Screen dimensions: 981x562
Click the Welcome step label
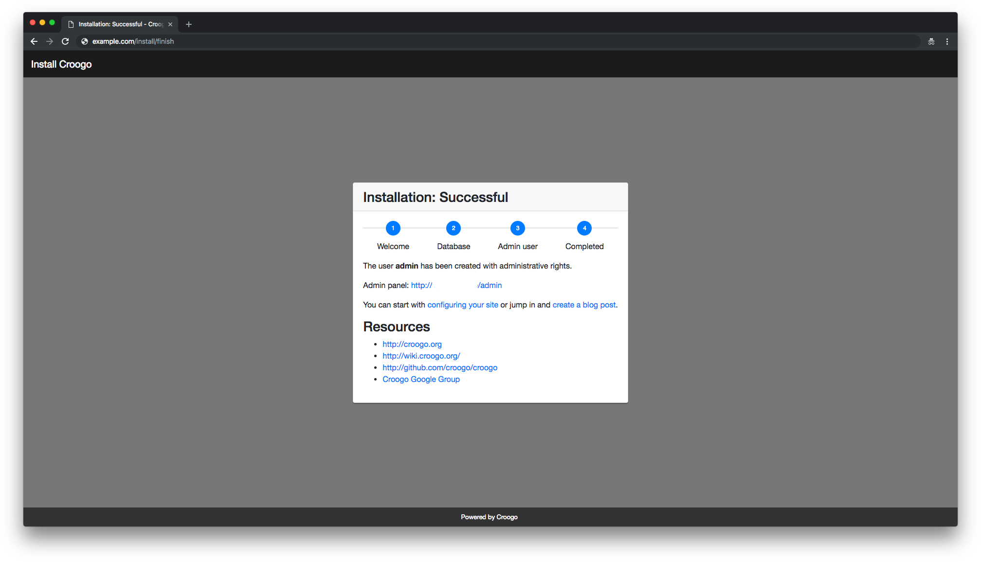[393, 247]
